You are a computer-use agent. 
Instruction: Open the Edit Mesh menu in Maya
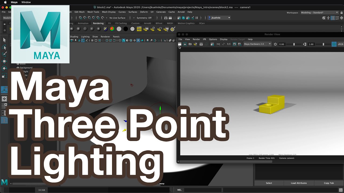[79, 12]
